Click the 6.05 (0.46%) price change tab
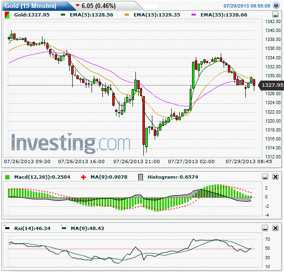Viewport: 284px width, 272px height. [98, 6]
